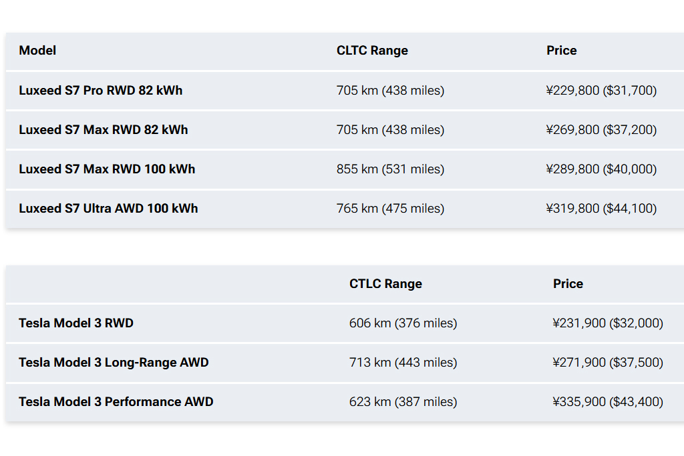The image size is (684, 456).
Task: Click the ¥269,800 ($37,200) price cell
Action: (601, 130)
